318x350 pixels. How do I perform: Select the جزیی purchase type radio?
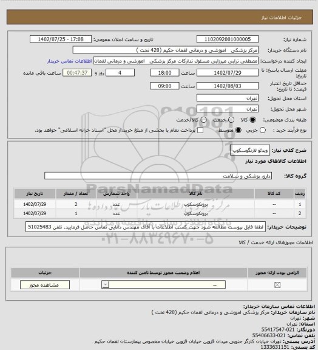[263, 130]
